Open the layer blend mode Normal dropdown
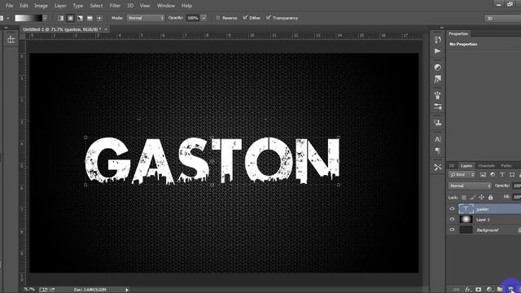Viewport: 521px width, 293px height. (x=470, y=186)
